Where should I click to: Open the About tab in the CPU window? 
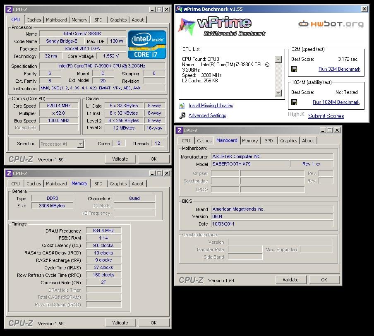[138, 20]
